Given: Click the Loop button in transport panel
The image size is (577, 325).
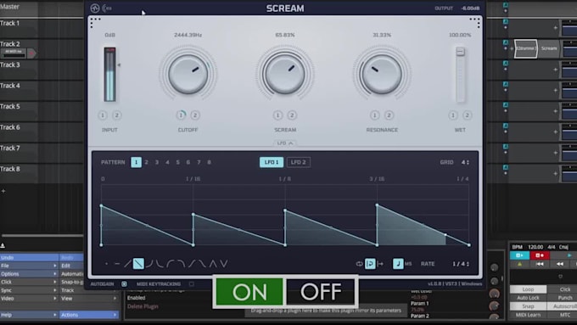Looking at the screenshot, I should coord(528,289).
